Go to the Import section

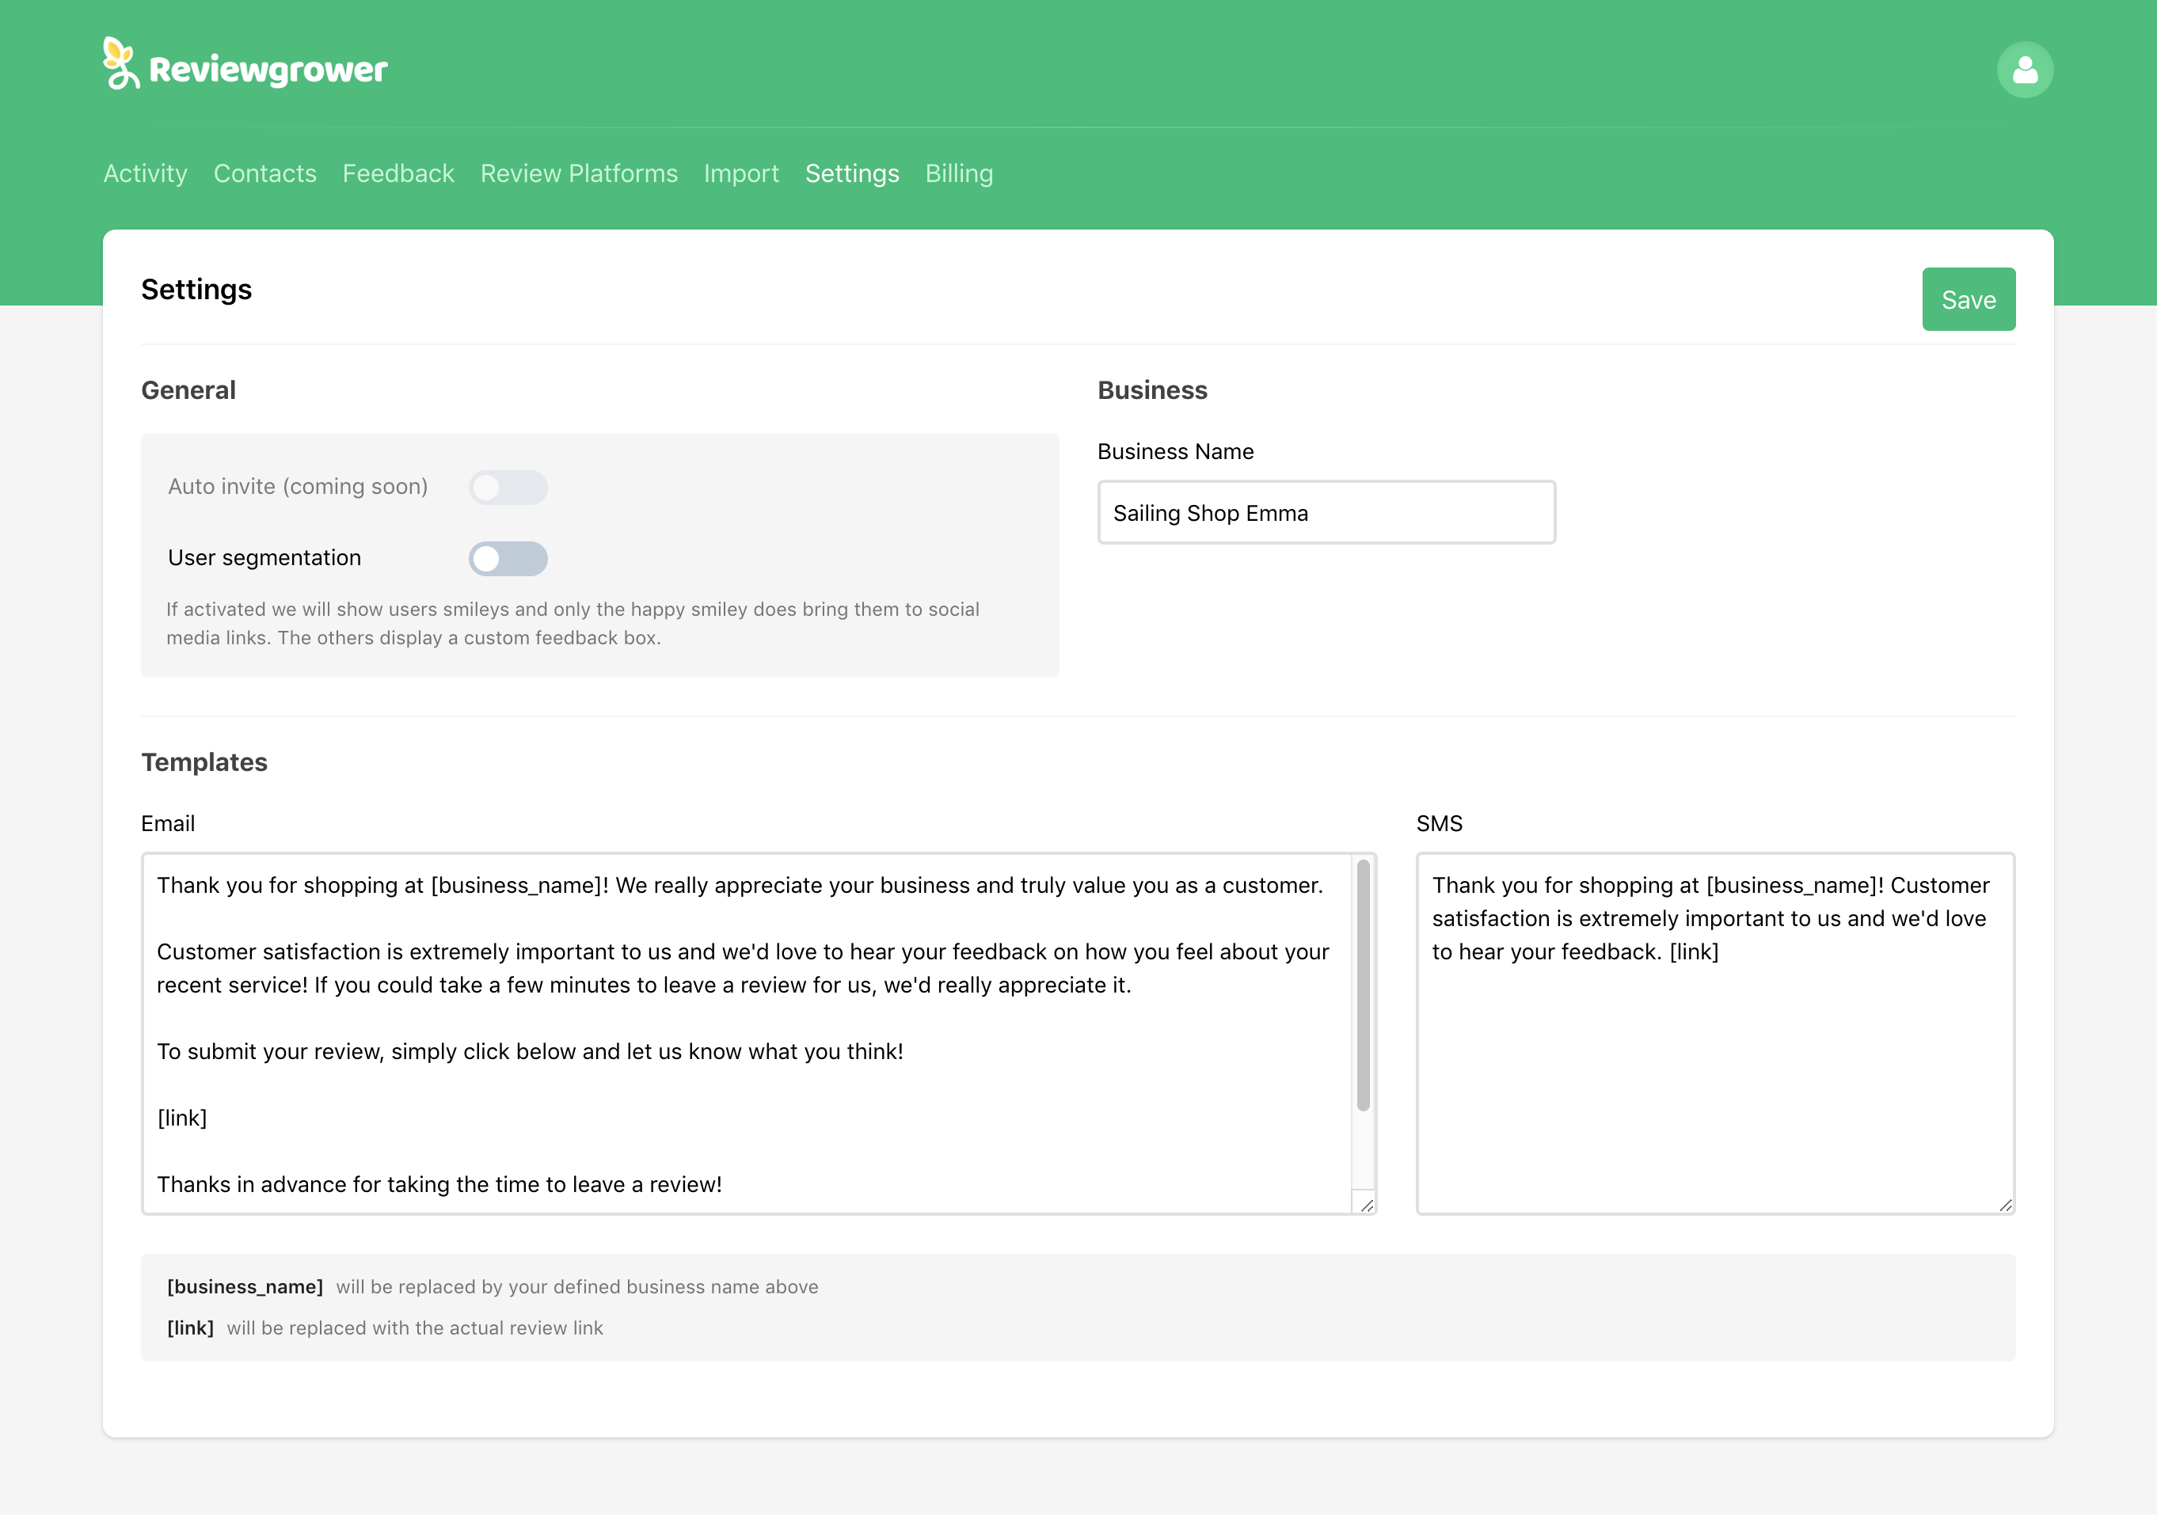pos(741,174)
